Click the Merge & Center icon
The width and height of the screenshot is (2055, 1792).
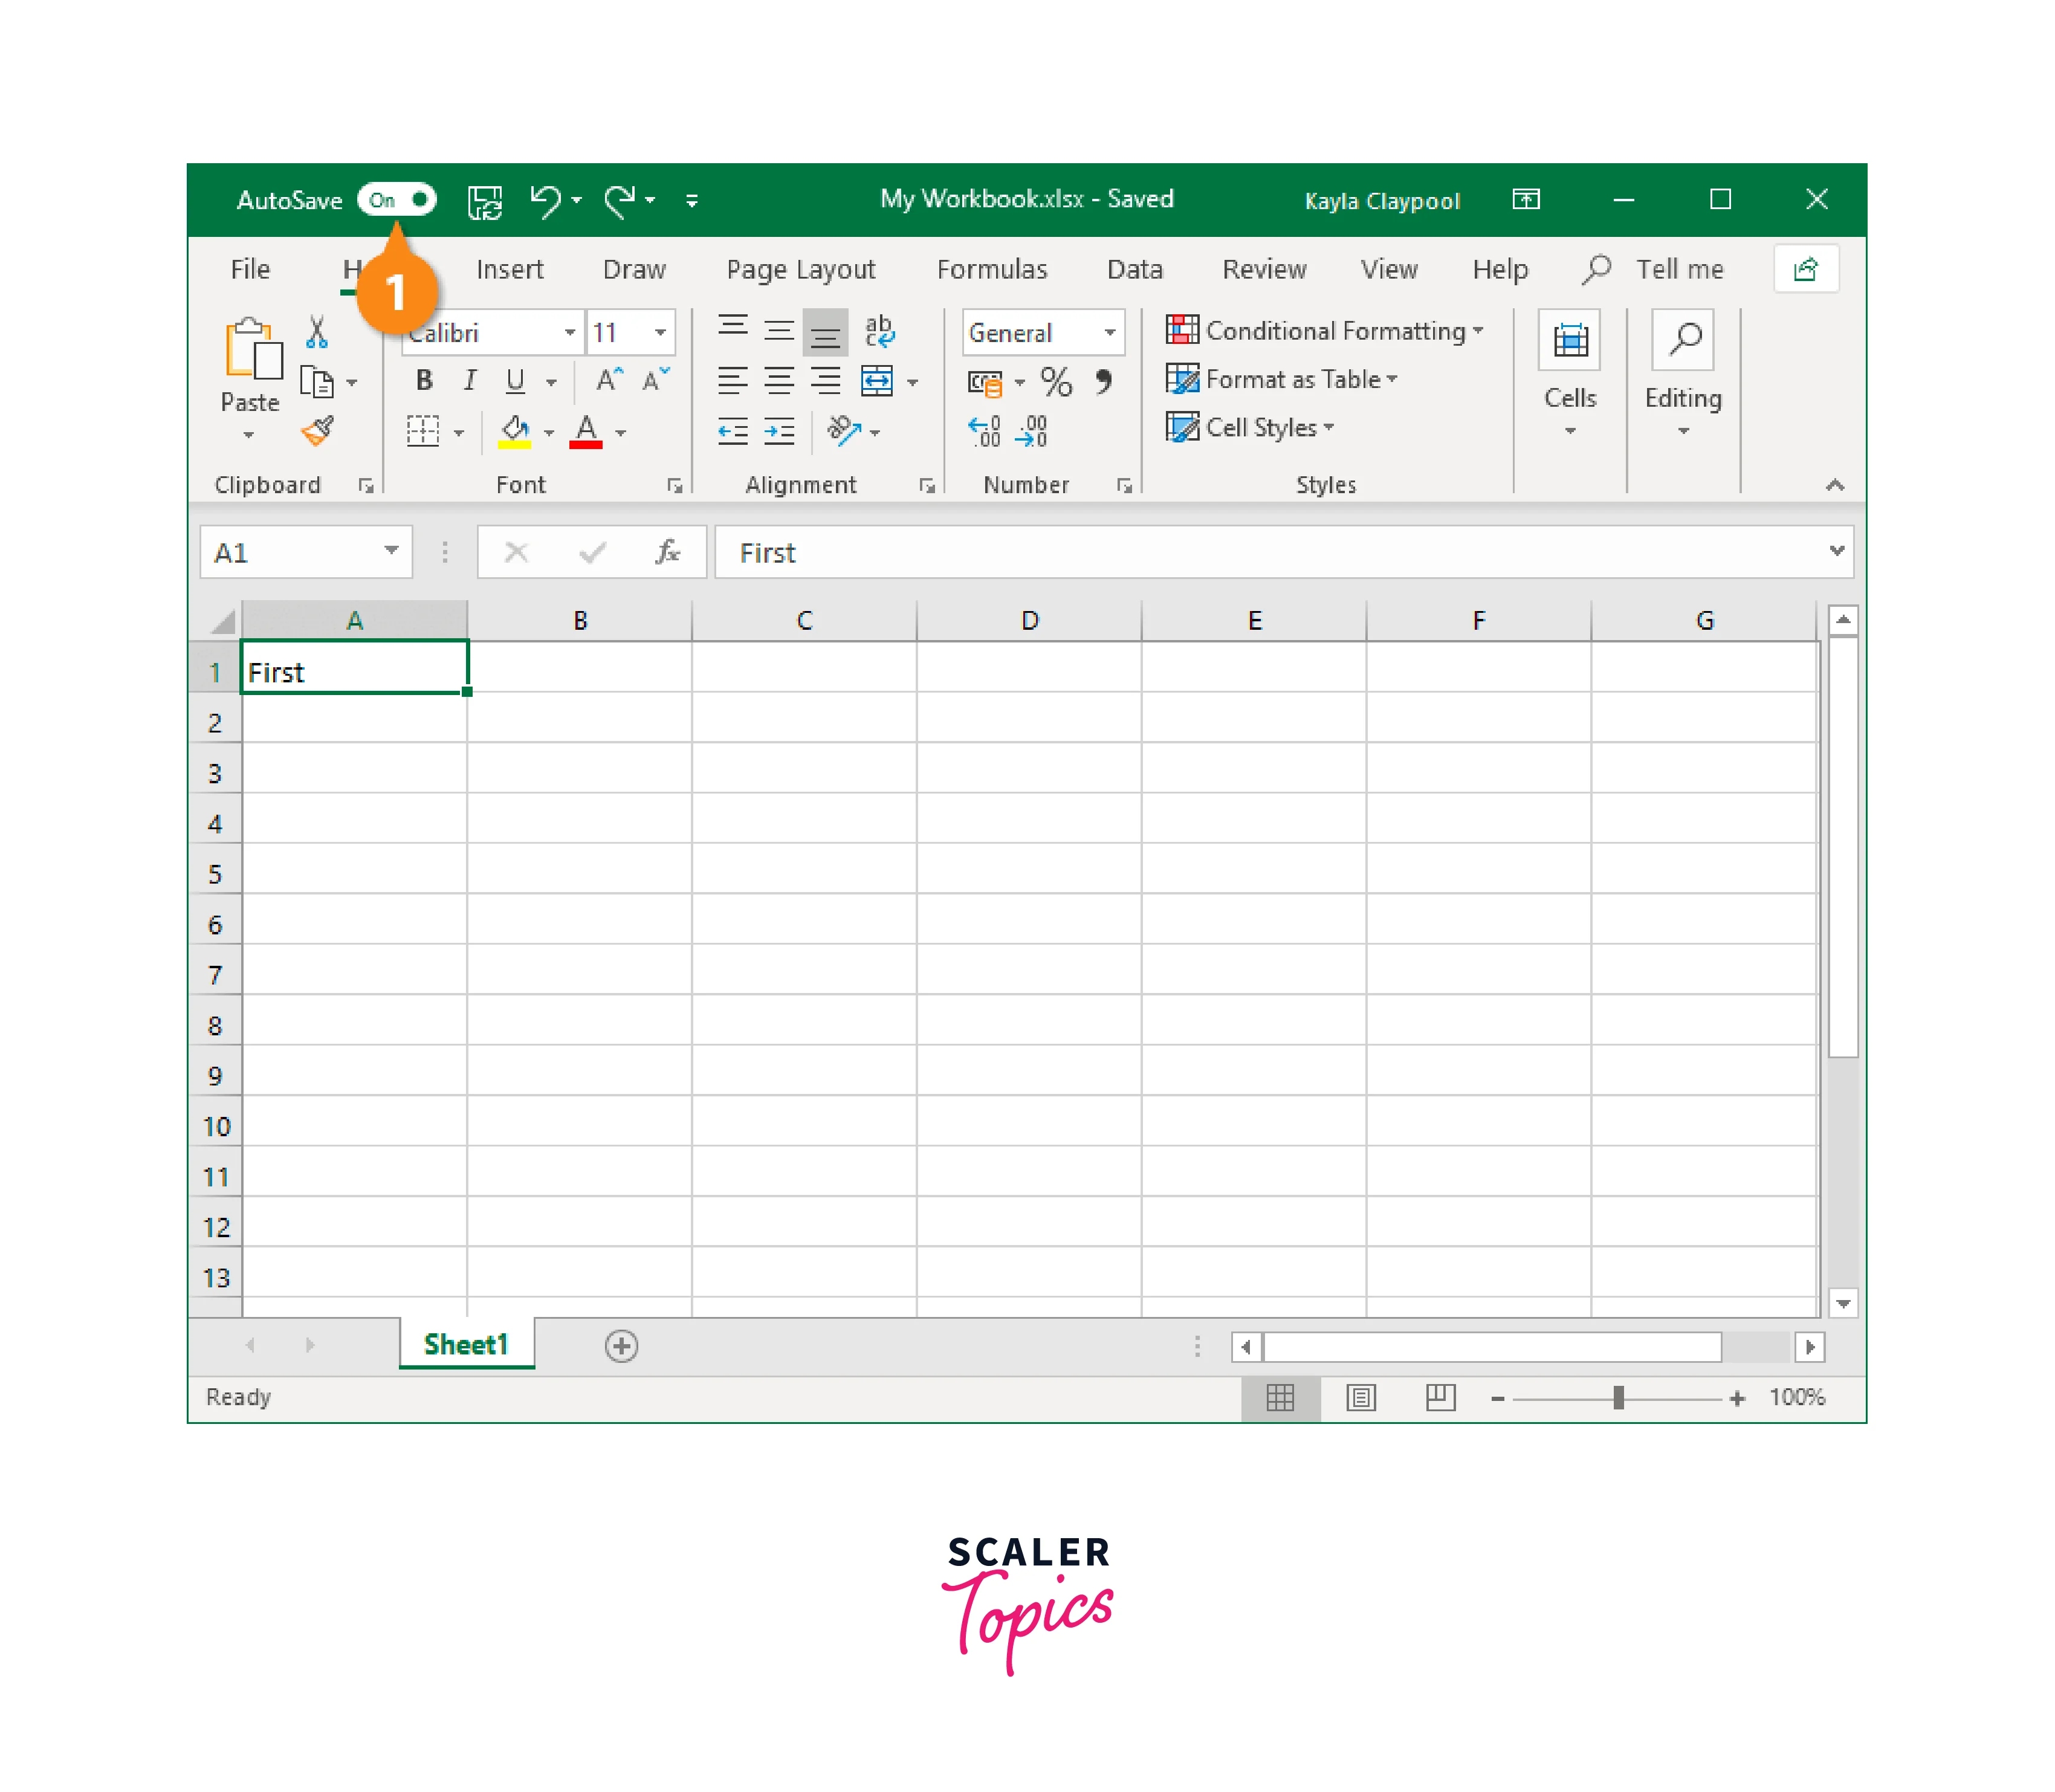878,381
